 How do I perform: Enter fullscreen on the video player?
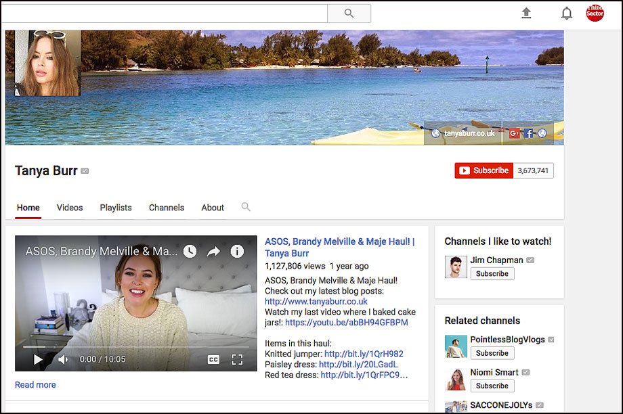[x=237, y=360]
